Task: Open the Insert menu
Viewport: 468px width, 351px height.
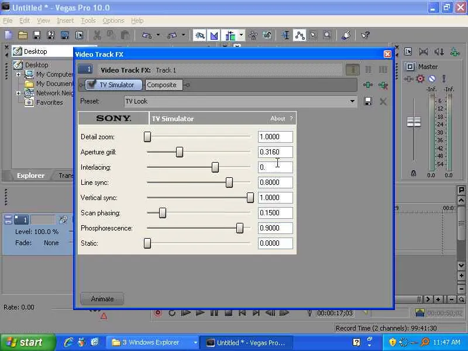Action: [65, 20]
